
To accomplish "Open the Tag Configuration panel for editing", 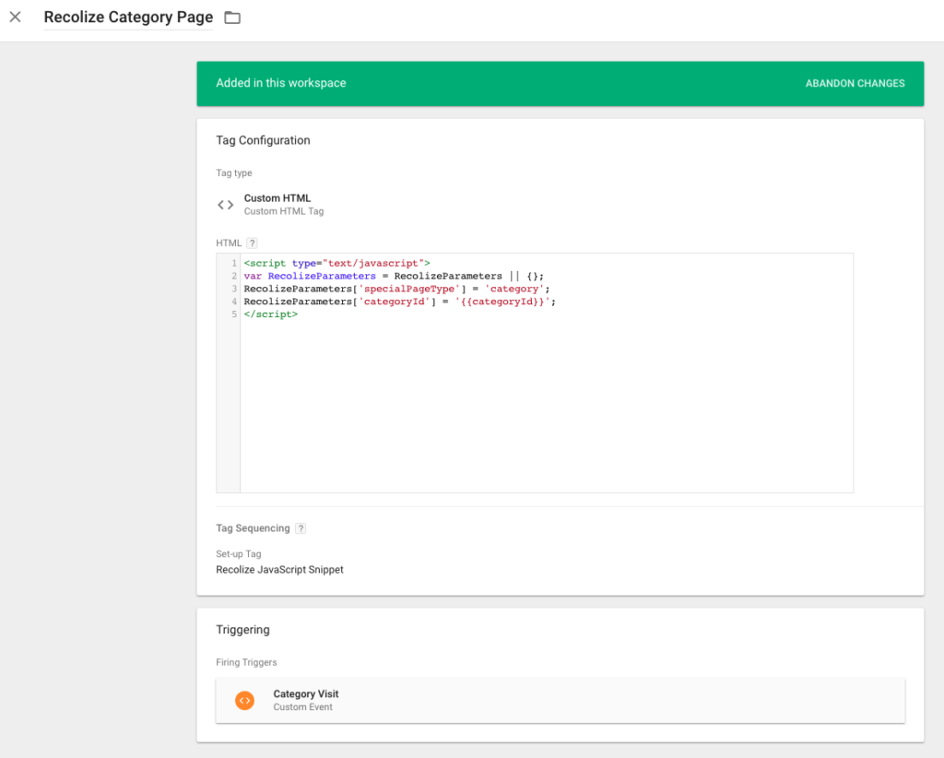I will (263, 140).
